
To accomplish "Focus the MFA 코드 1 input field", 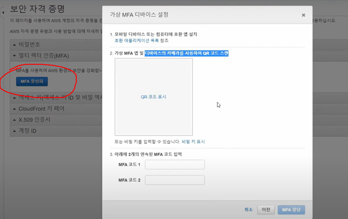I will point(175,165).
